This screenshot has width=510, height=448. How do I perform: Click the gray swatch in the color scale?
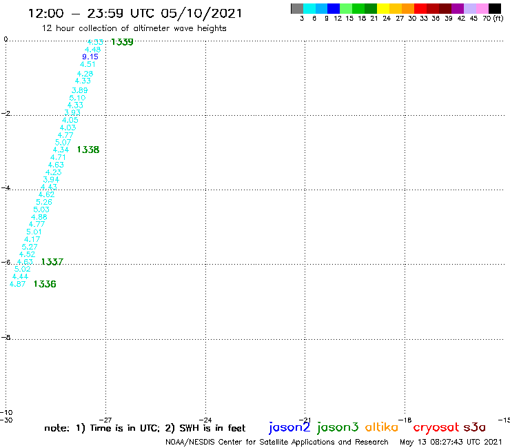(x=297, y=8)
